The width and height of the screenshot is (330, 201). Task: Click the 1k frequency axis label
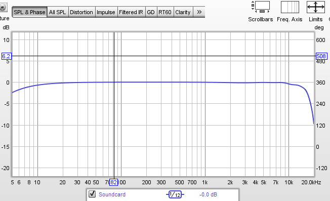click(205, 182)
